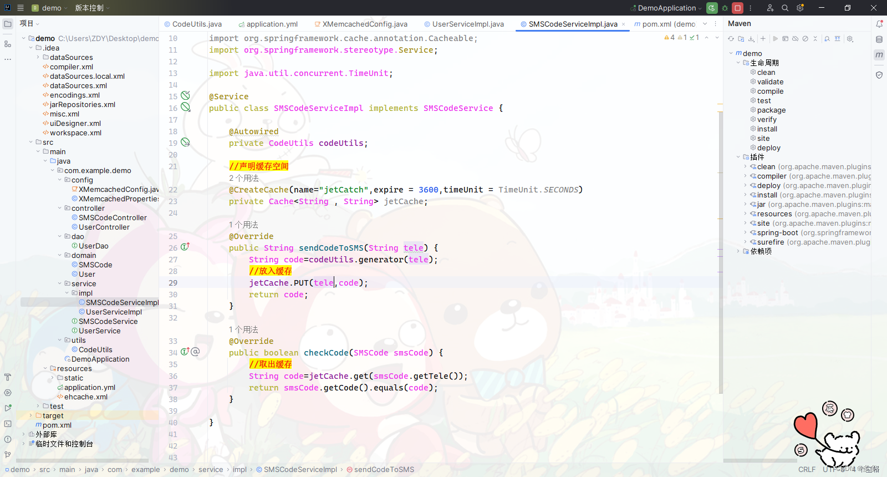
Task: Toggle Maven skip tests mode
Action: pos(805,39)
